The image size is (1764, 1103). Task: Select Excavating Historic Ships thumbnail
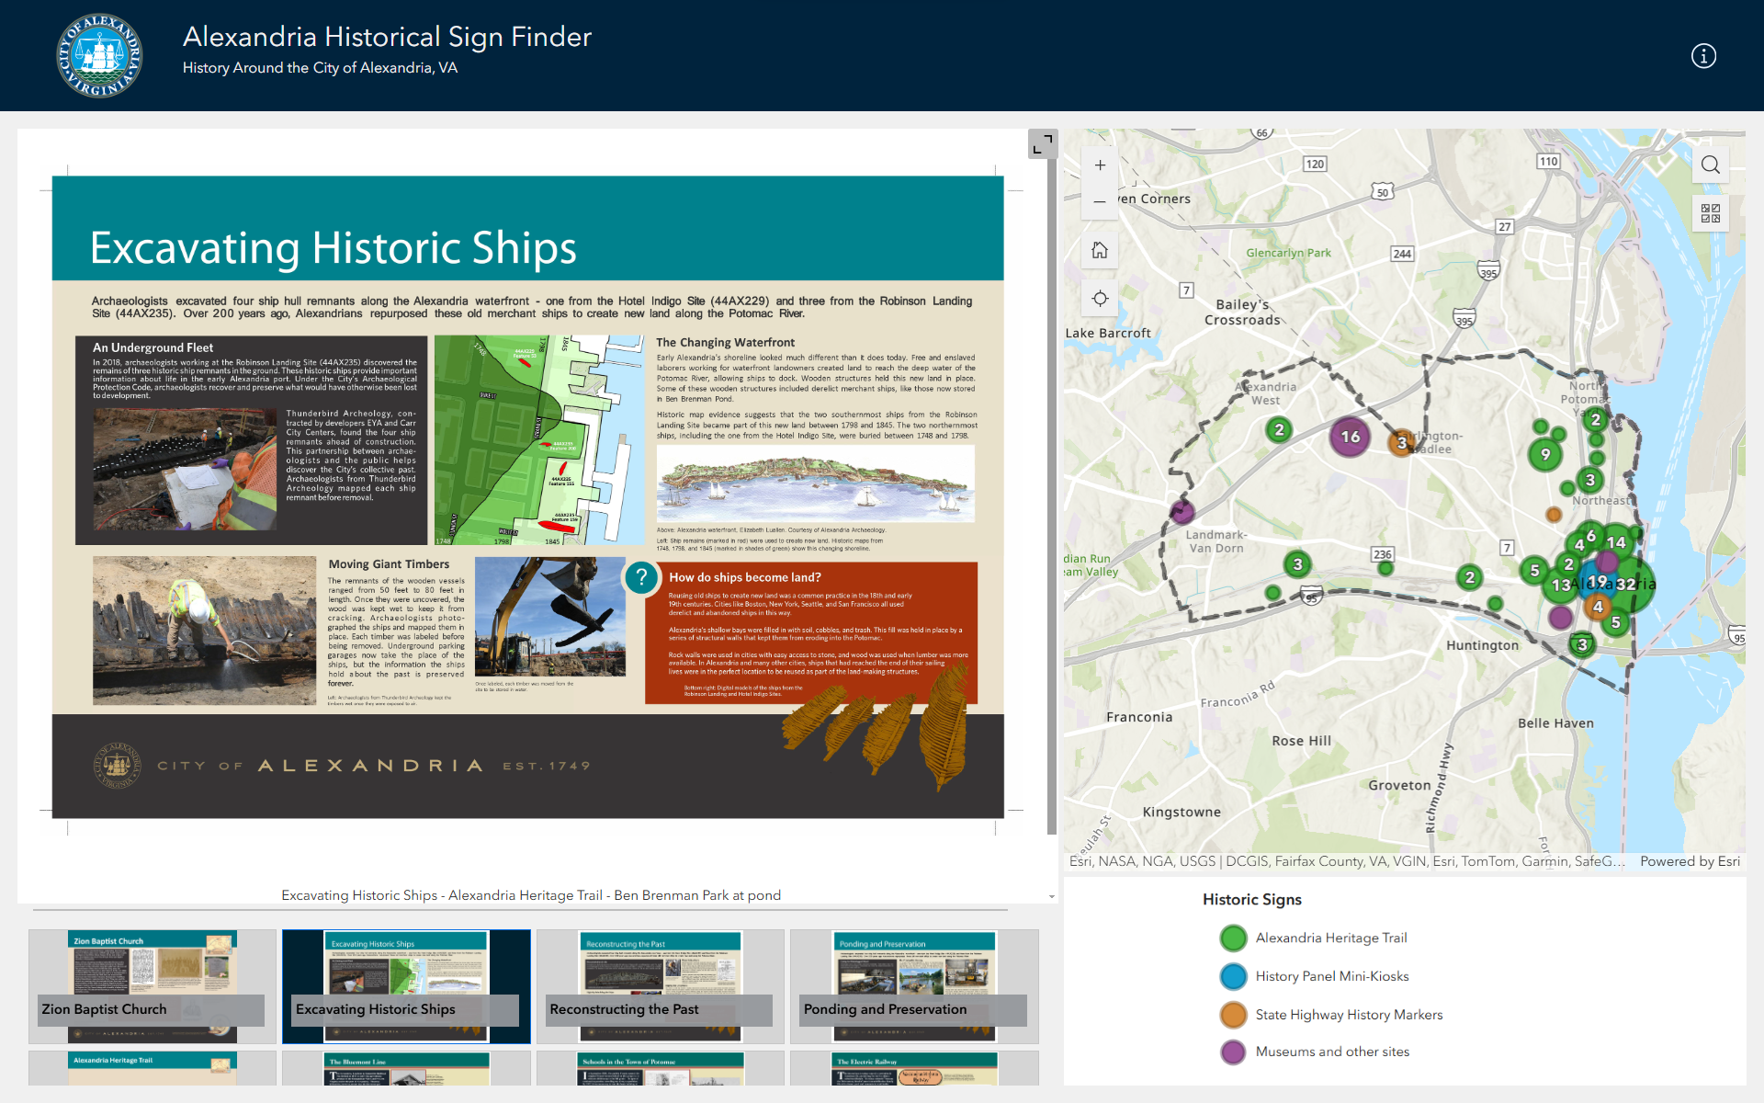point(406,986)
